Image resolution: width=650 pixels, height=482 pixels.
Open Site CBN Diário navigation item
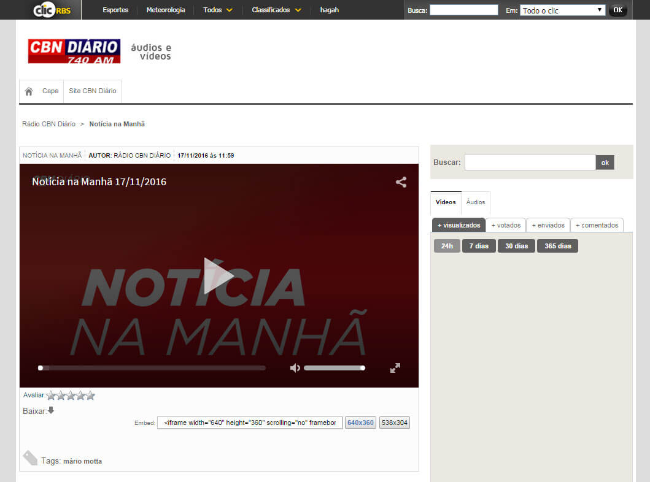93,91
